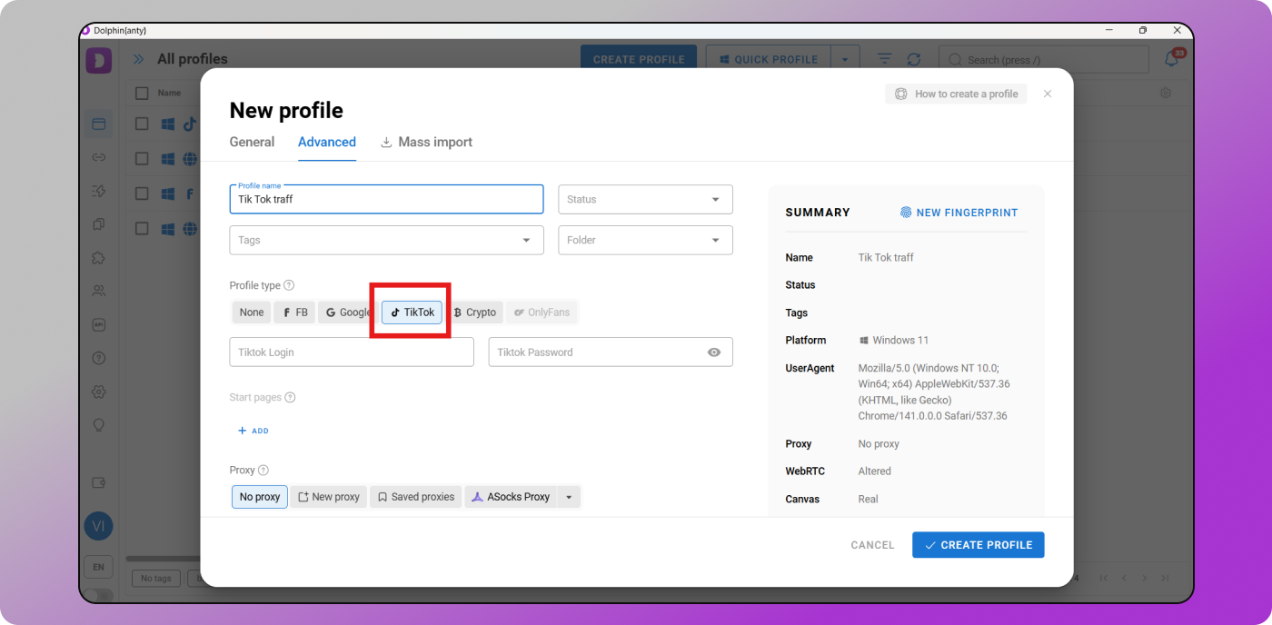This screenshot has height=625, width=1272.
Task: Select the No proxy option
Action: click(260, 497)
